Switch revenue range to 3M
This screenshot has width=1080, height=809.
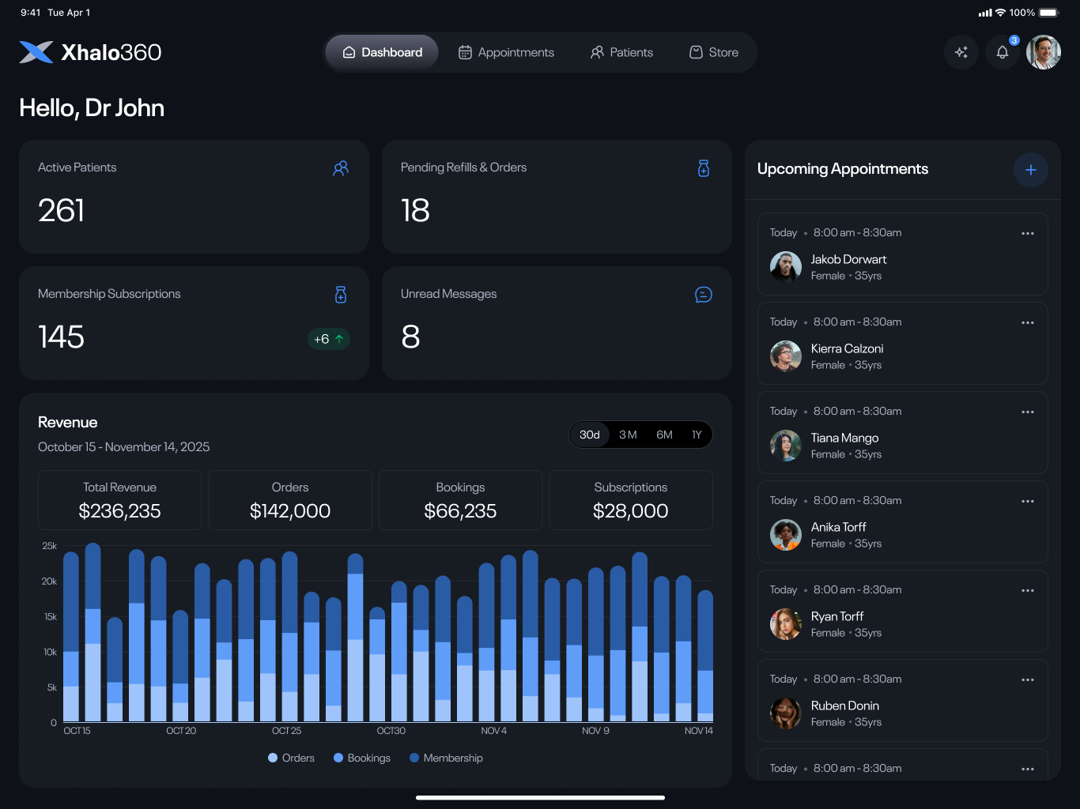pos(628,435)
